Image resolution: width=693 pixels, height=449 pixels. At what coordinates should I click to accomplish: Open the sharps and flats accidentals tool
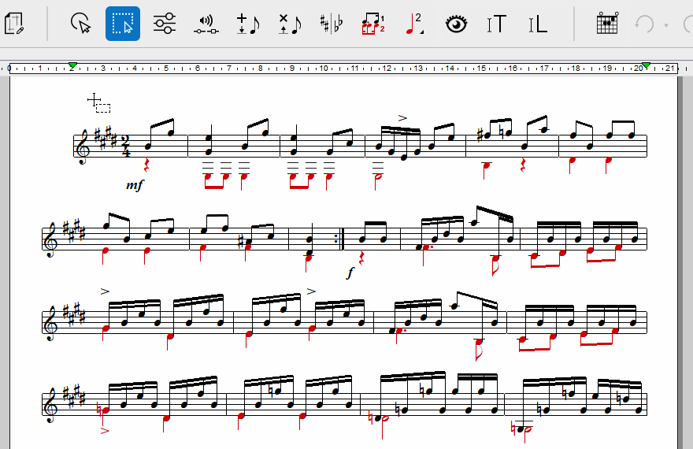(x=332, y=24)
